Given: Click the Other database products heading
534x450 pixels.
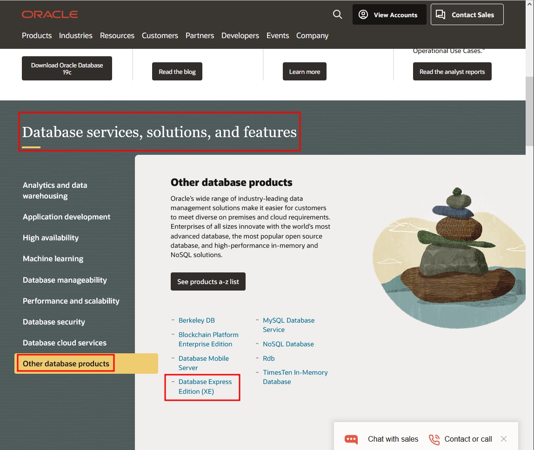Looking at the screenshot, I should coord(231,182).
